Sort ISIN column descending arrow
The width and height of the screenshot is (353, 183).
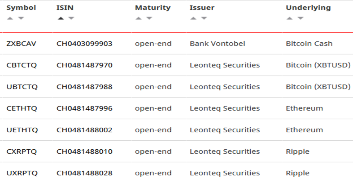[x=71, y=18]
